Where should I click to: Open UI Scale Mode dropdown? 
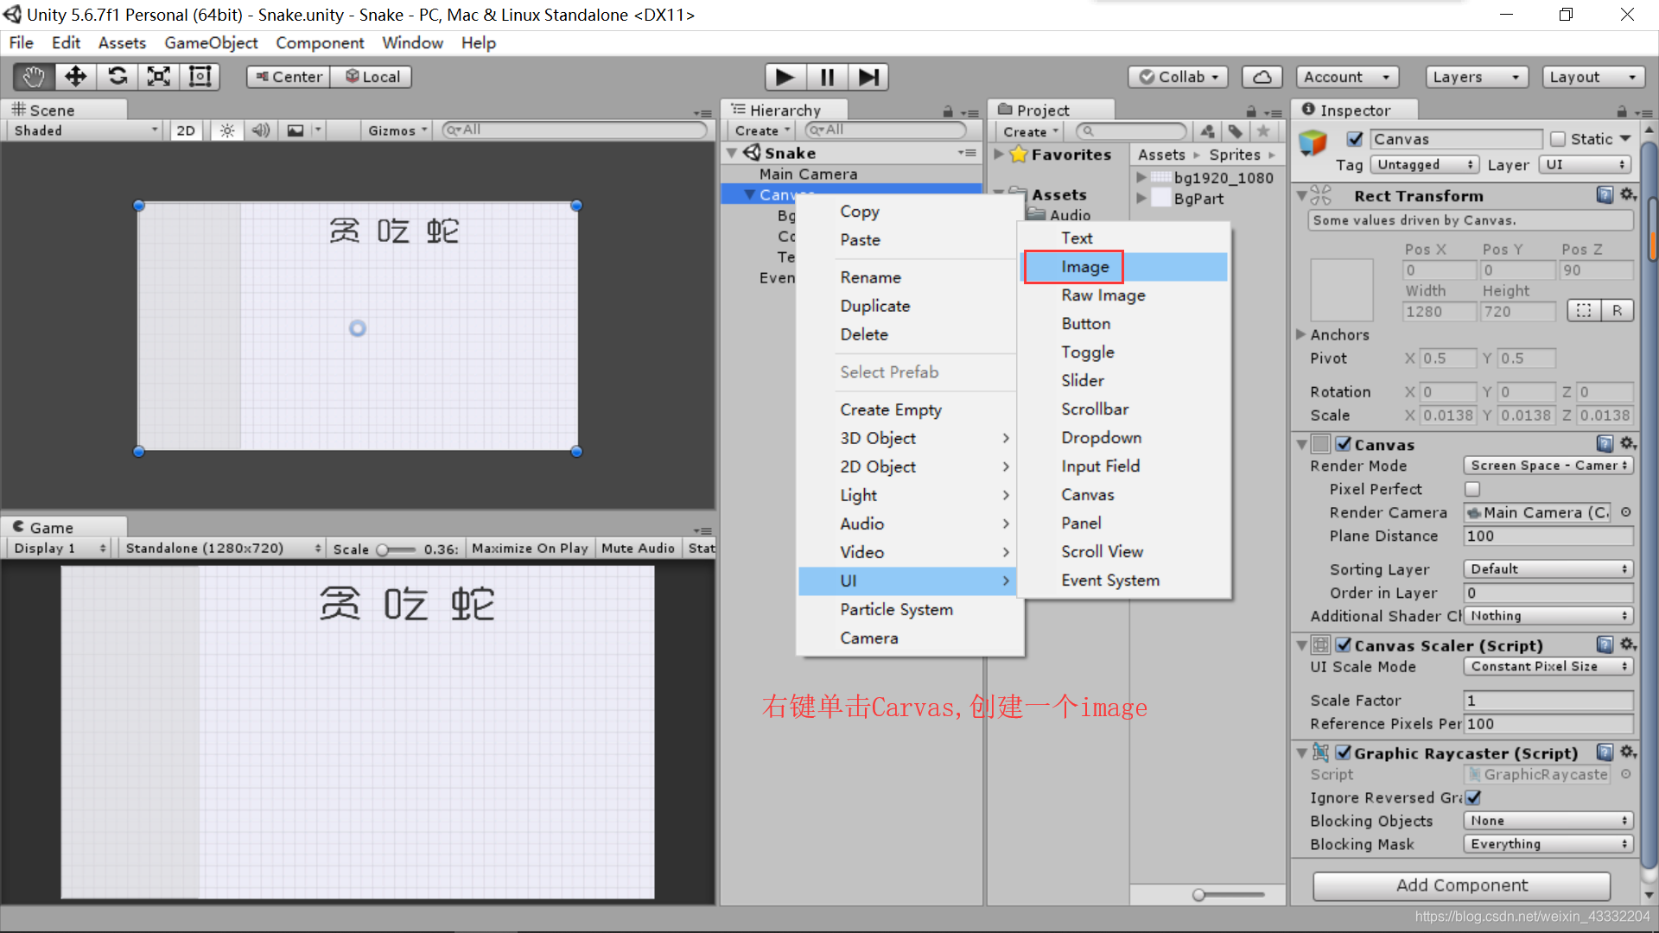[1548, 667]
